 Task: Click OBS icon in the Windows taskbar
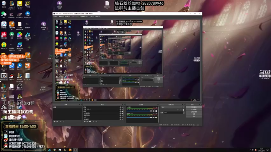coord(75,150)
